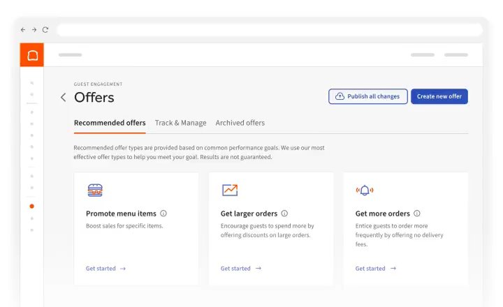Screen dimensions: 503x307
Task: Click the Offers page title
Action: (94, 98)
